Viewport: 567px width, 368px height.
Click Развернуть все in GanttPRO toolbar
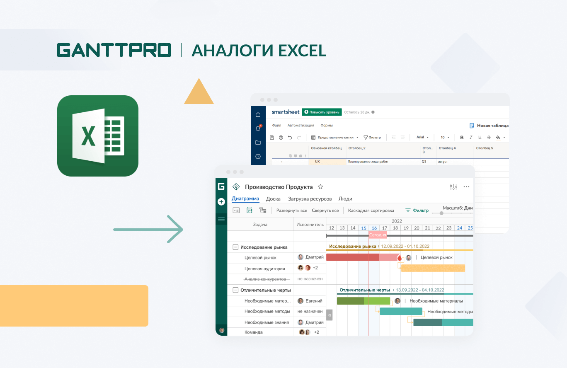[292, 211]
